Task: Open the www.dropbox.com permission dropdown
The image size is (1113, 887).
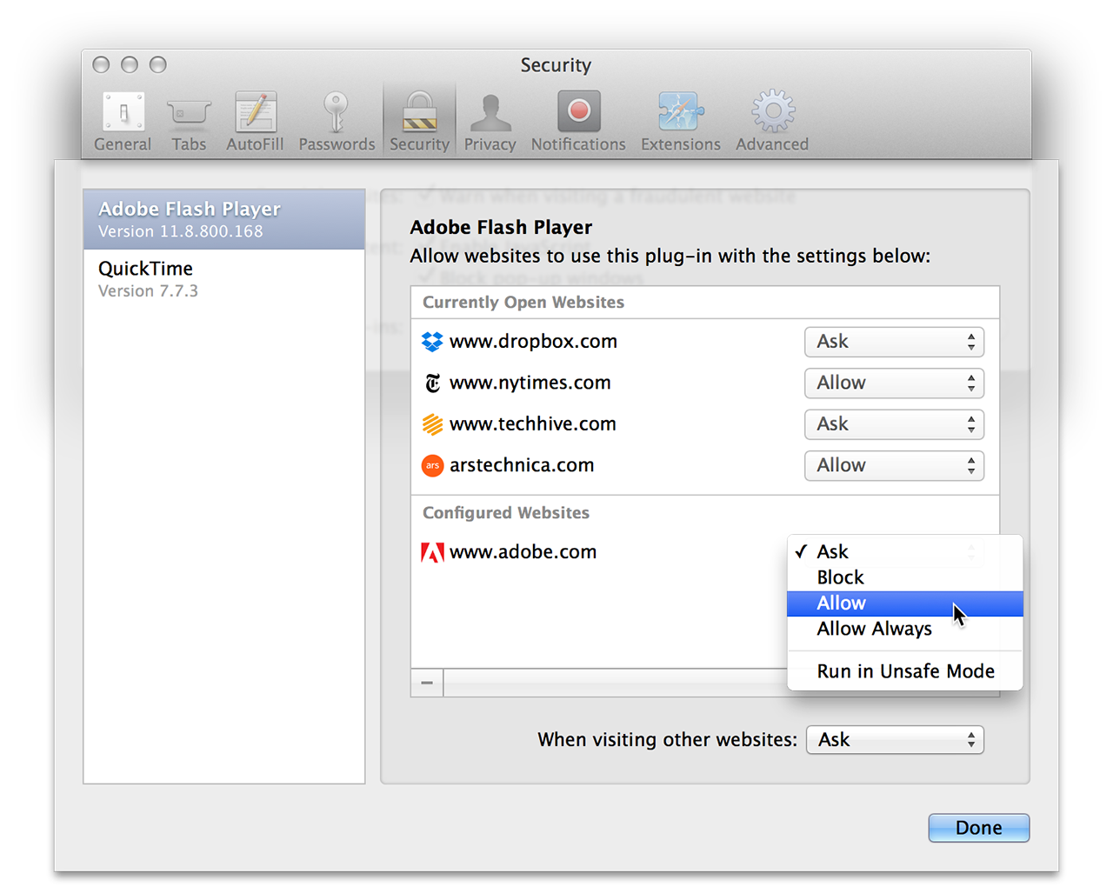Action: click(x=894, y=342)
